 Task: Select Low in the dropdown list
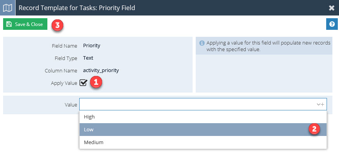pyautogui.click(x=203, y=129)
